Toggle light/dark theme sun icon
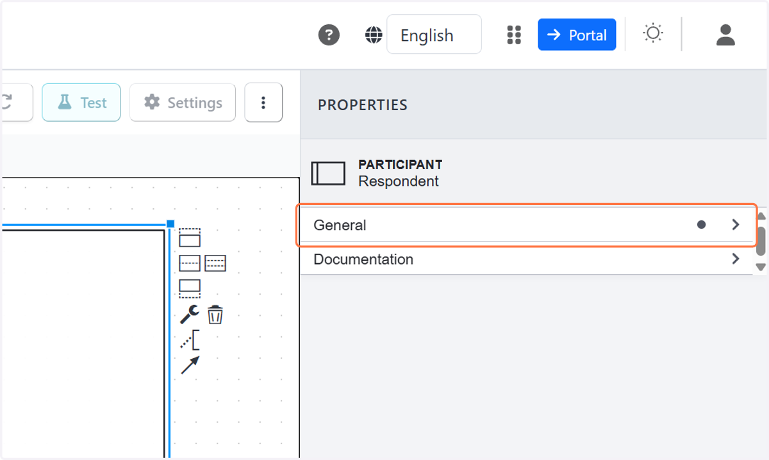 coord(653,33)
